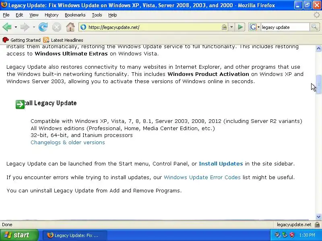322x241 pixels.
Task: Click the network tray icon
Action: 285,235
